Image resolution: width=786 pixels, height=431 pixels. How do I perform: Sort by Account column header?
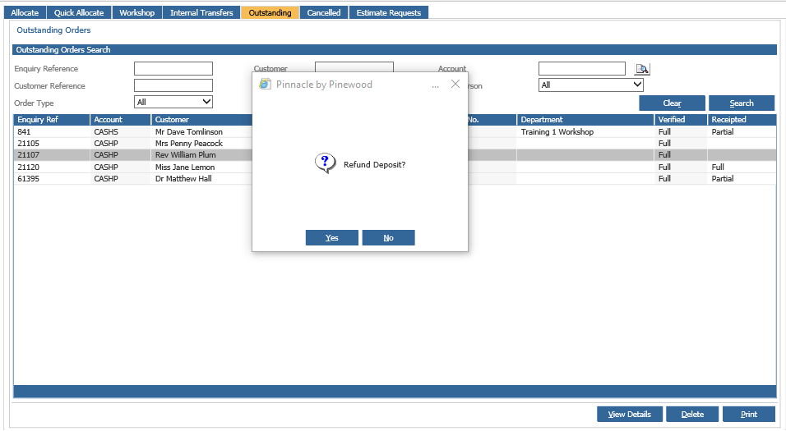(x=120, y=120)
